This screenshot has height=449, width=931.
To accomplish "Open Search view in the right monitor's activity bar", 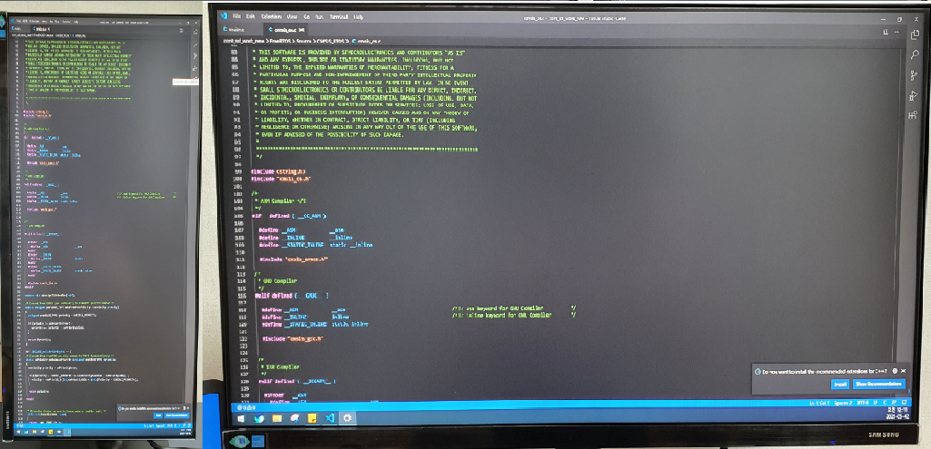I will 915,55.
